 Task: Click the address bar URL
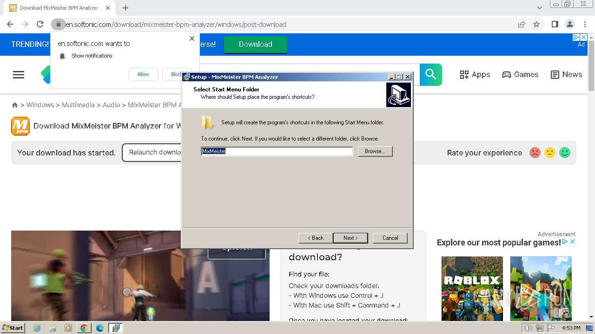coord(176,25)
